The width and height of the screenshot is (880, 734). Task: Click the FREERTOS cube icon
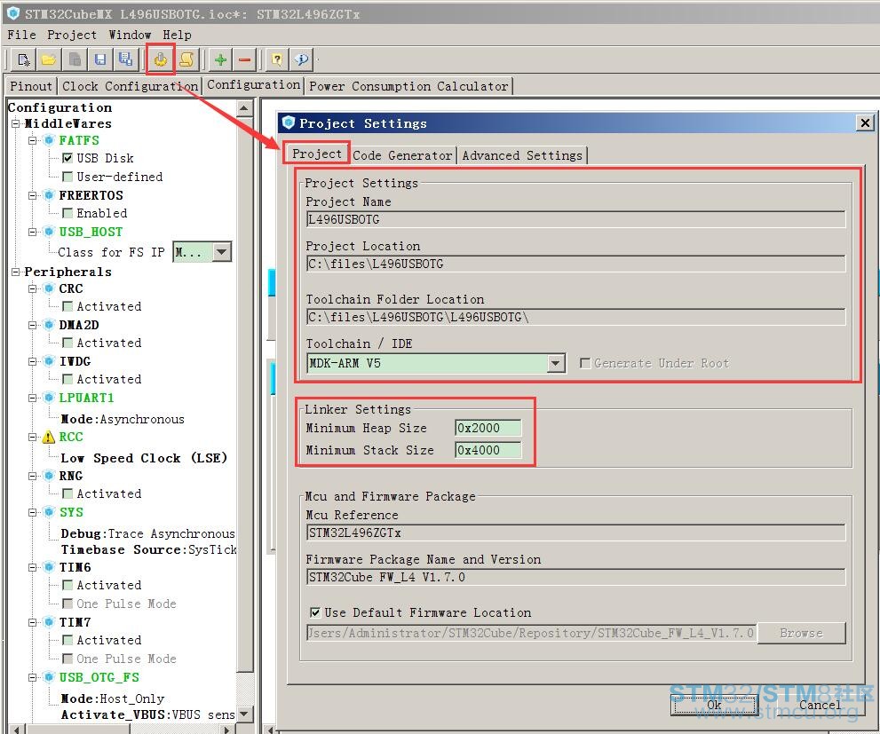pos(49,195)
